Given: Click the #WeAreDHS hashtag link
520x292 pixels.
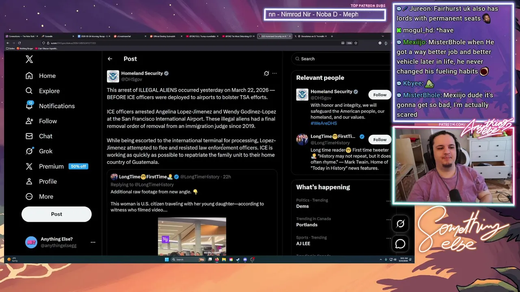Looking at the screenshot, I should [324, 123].
